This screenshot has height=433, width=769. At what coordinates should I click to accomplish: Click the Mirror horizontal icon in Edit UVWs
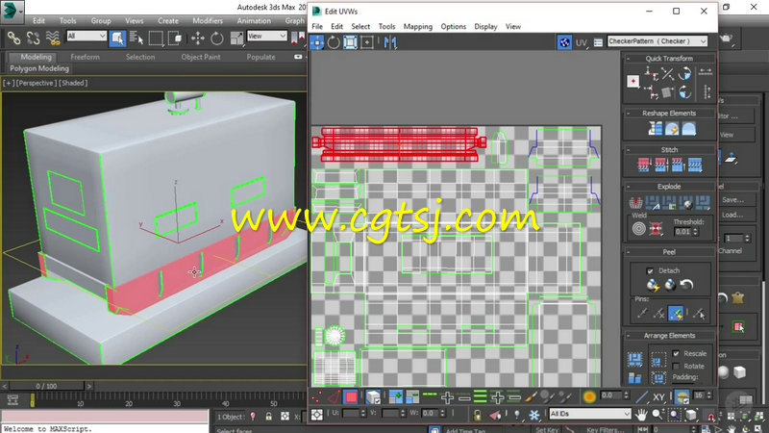coord(390,42)
